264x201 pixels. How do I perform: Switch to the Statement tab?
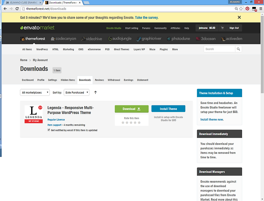[x=143, y=80]
